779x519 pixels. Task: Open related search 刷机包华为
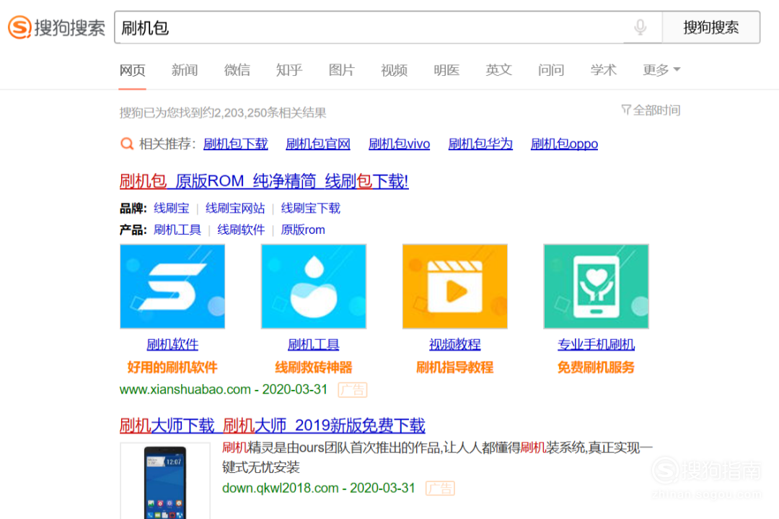point(480,144)
